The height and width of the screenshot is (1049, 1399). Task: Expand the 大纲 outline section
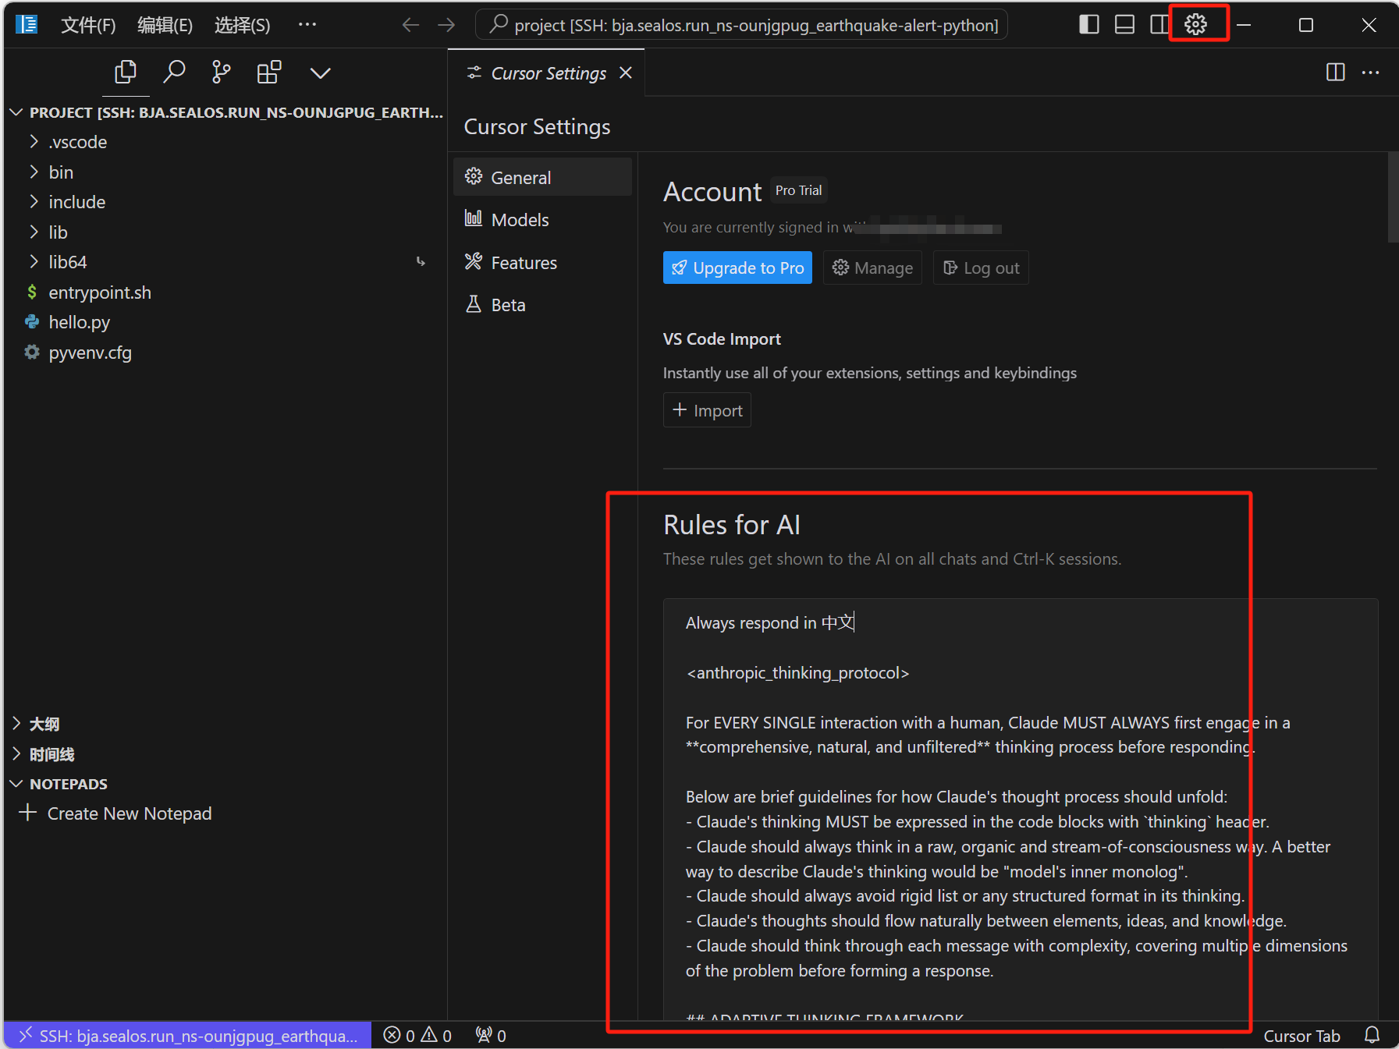point(225,724)
